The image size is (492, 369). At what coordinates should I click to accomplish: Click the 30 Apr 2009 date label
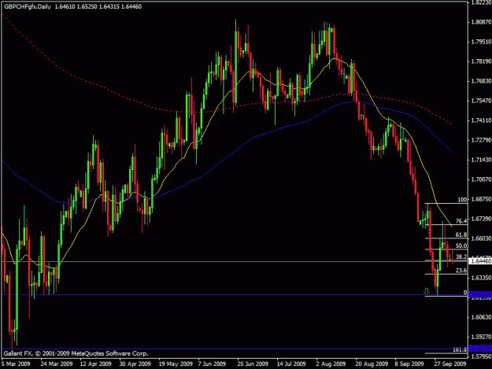(135, 363)
